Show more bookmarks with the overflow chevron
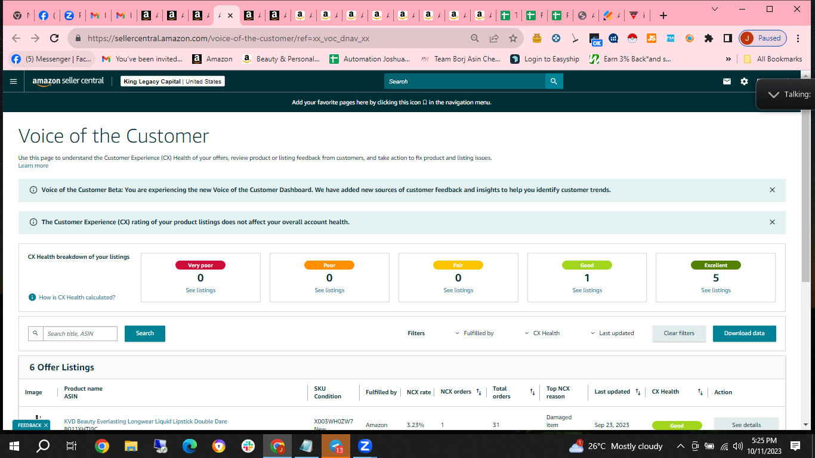The image size is (815, 458). point(728,59)
